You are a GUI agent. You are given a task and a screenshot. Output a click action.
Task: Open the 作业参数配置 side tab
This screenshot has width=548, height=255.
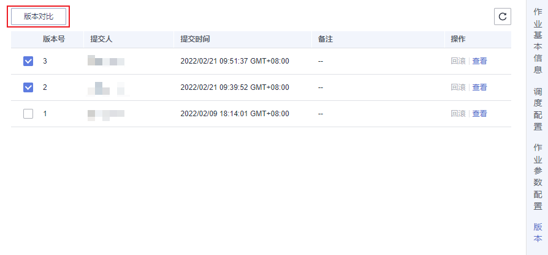click(538, 177)
